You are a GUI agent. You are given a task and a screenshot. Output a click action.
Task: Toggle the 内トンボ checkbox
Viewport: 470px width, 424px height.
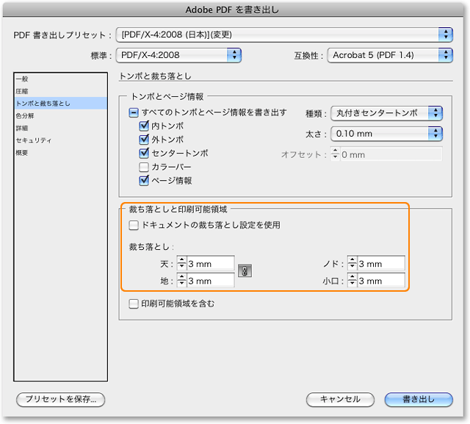click(144, 126)
